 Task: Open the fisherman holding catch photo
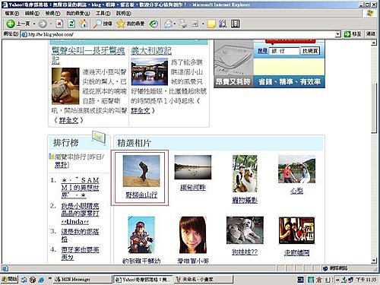pos(141,235)
